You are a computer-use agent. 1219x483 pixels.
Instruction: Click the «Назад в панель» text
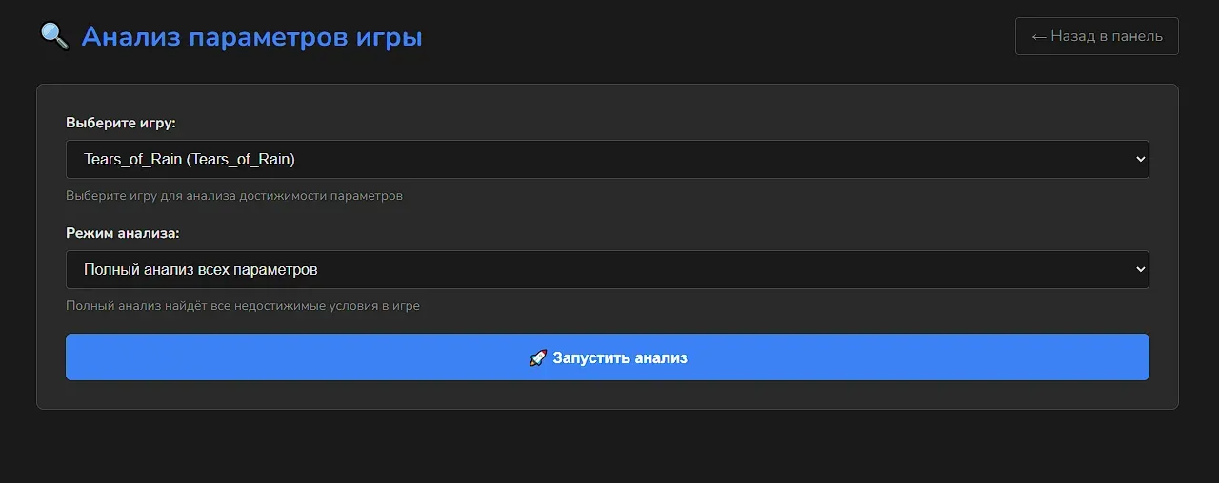1107,36
